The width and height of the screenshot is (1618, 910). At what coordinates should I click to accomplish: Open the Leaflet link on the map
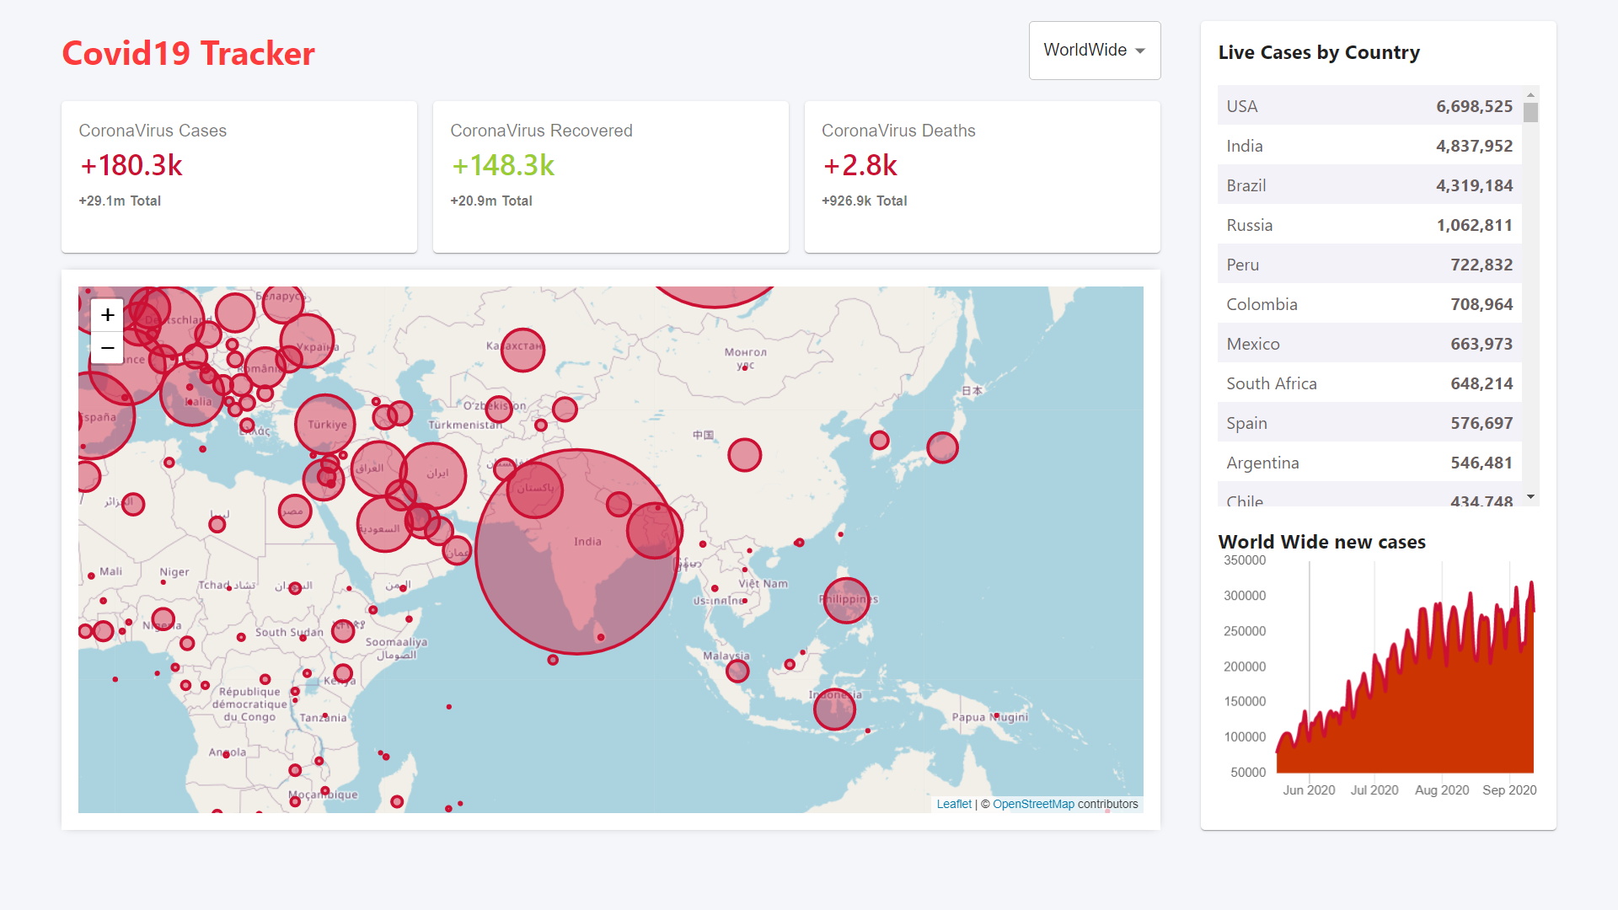[x=954, y=804]
